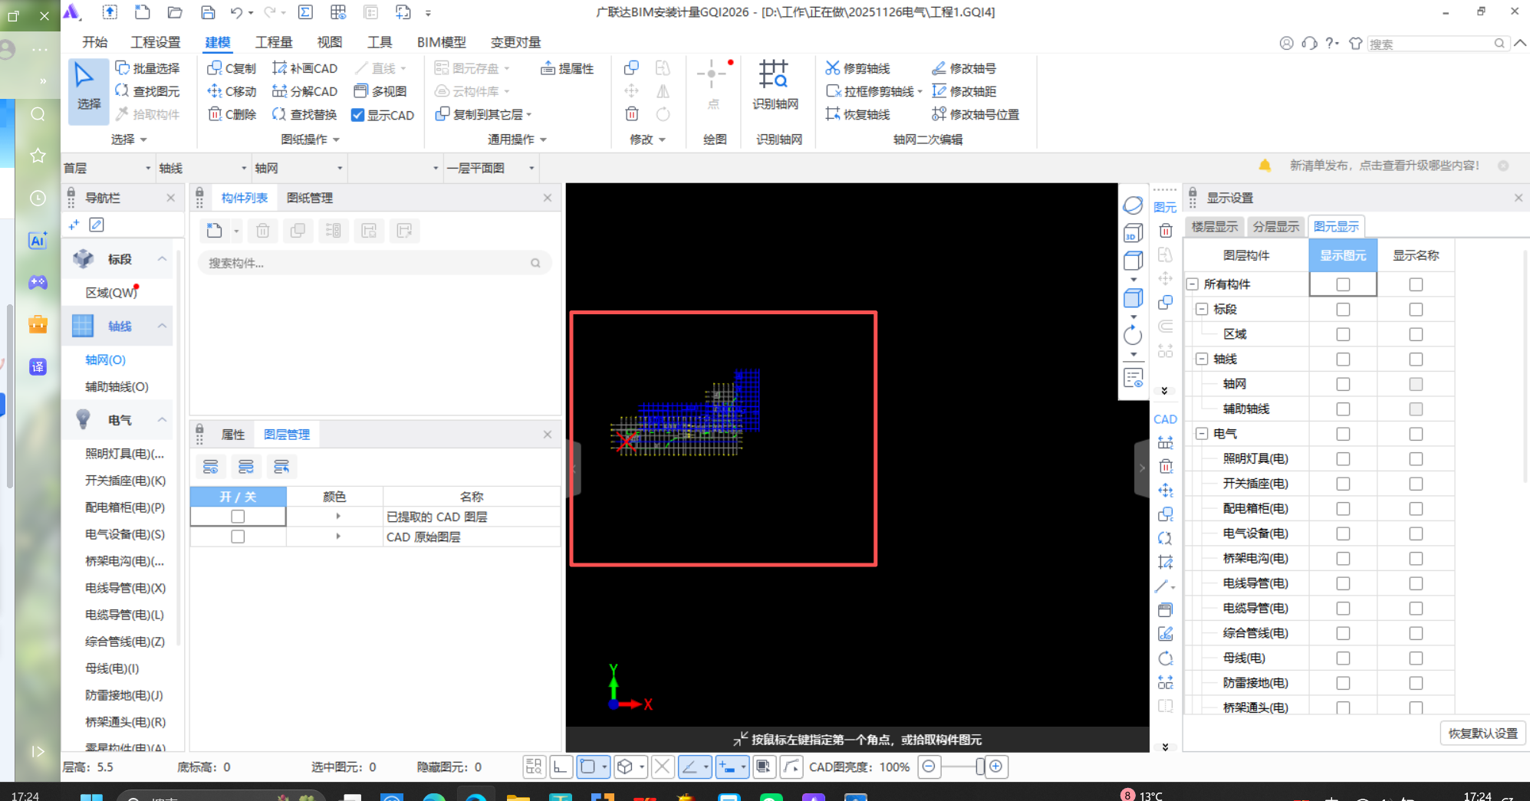
Task: Switch to the 图纸管理 tab
Action: [x=309, y=198]
